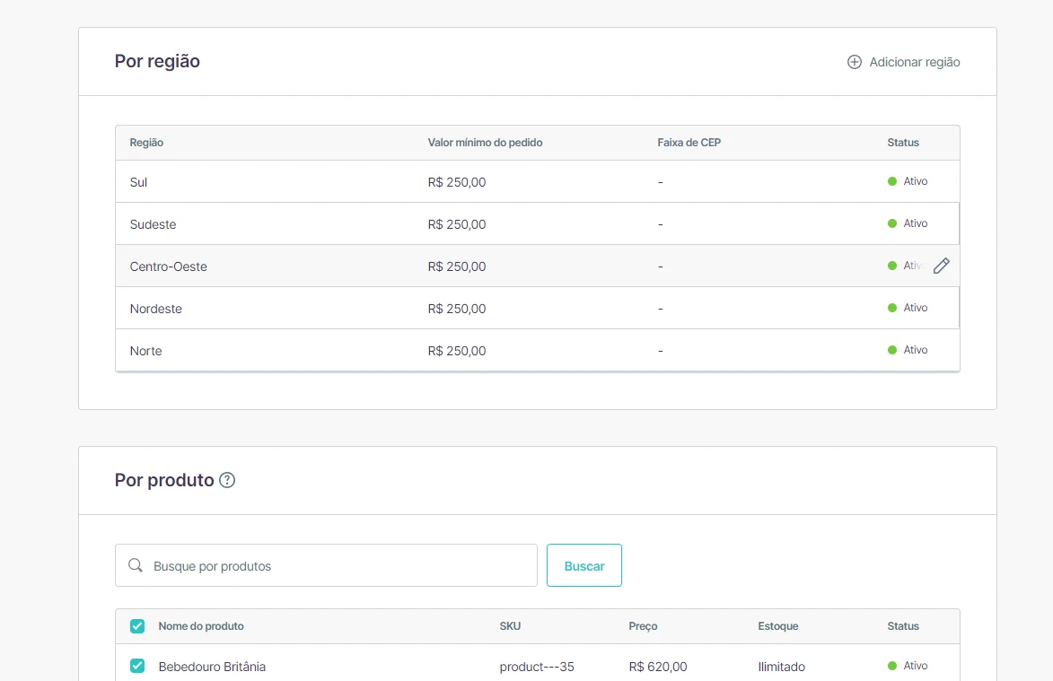This screenshot has height=681, width=1053.
Task: Click the Ativo status of the Sul row
Action: coord(908,181)
